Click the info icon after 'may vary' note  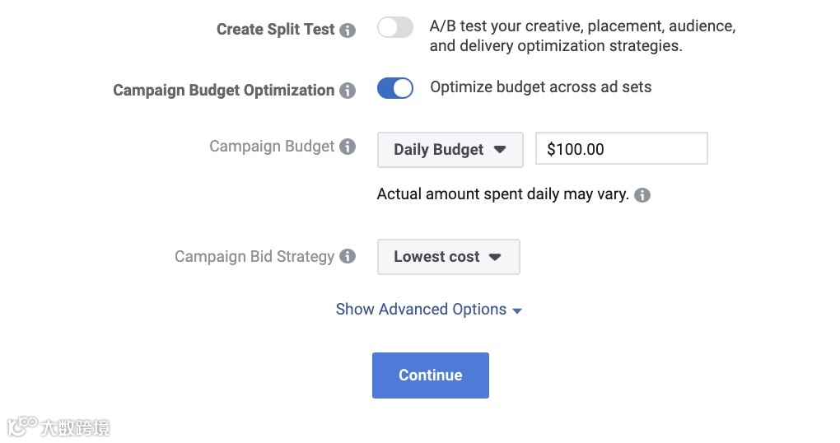(642, 196)
